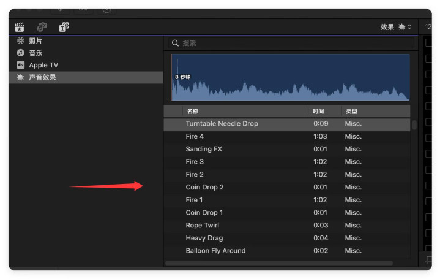Select the Fire 2 sound effect
This screenshot has width=440, height=279.
[x=287, y=174]
